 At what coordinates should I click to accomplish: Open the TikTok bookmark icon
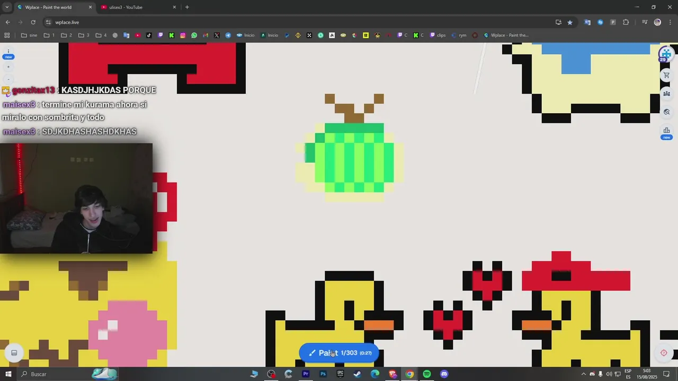[x=149, y=35]
